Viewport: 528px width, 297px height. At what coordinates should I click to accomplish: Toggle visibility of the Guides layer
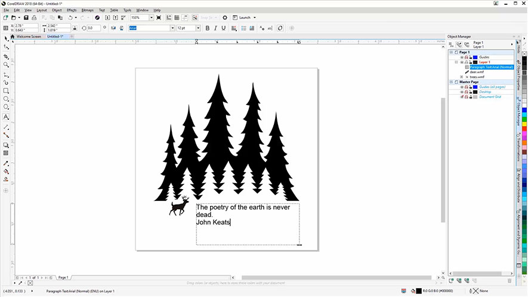(462, 57)
